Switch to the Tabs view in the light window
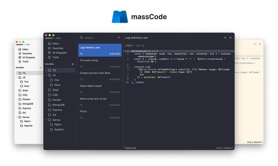 pyautogui.click(x=28, y=45)
